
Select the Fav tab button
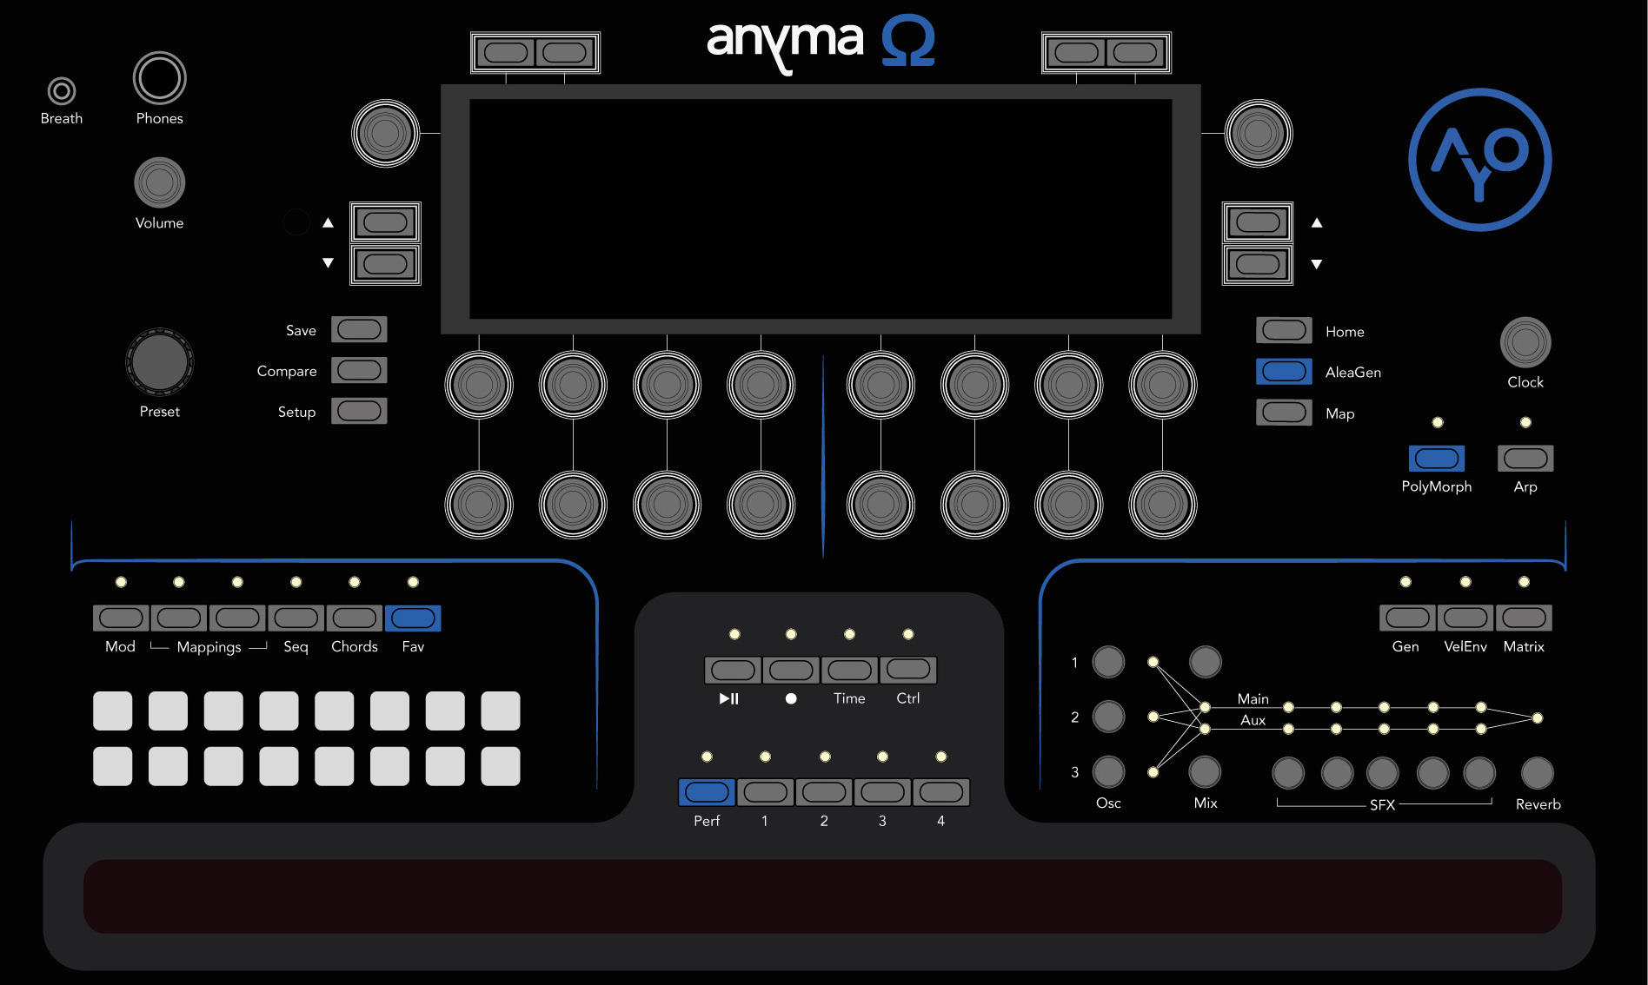[x=413, y=618]
